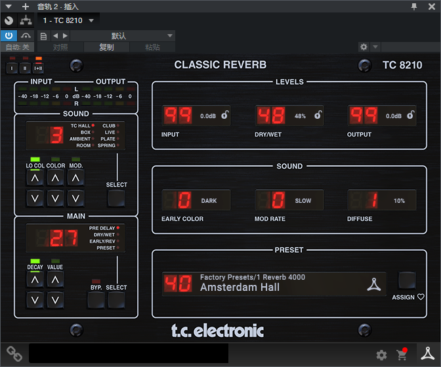The height and width of the screenshot is (367, 441).
Task: Open the gear settings in header bar
Action: [364, 47]
